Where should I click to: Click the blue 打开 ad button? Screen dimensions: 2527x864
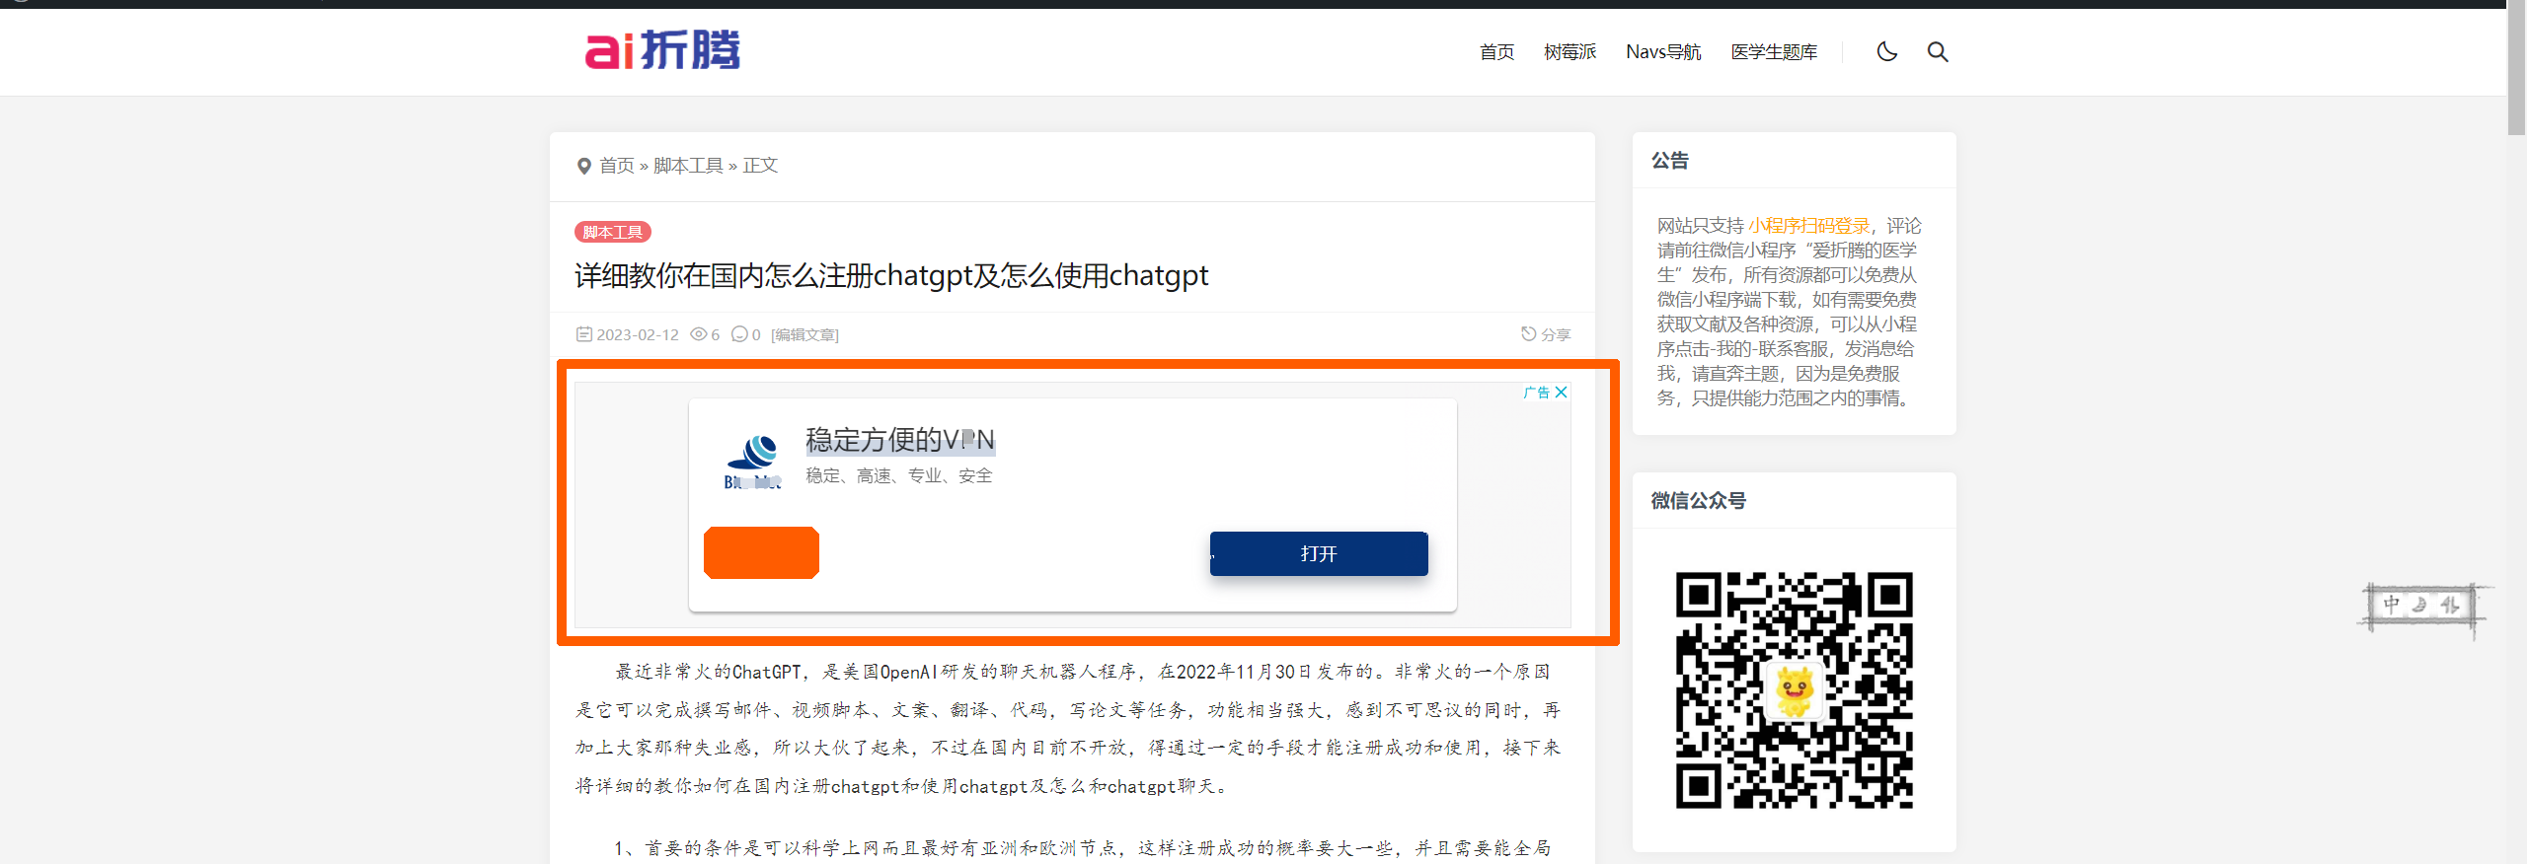(x=1319, y=553)
